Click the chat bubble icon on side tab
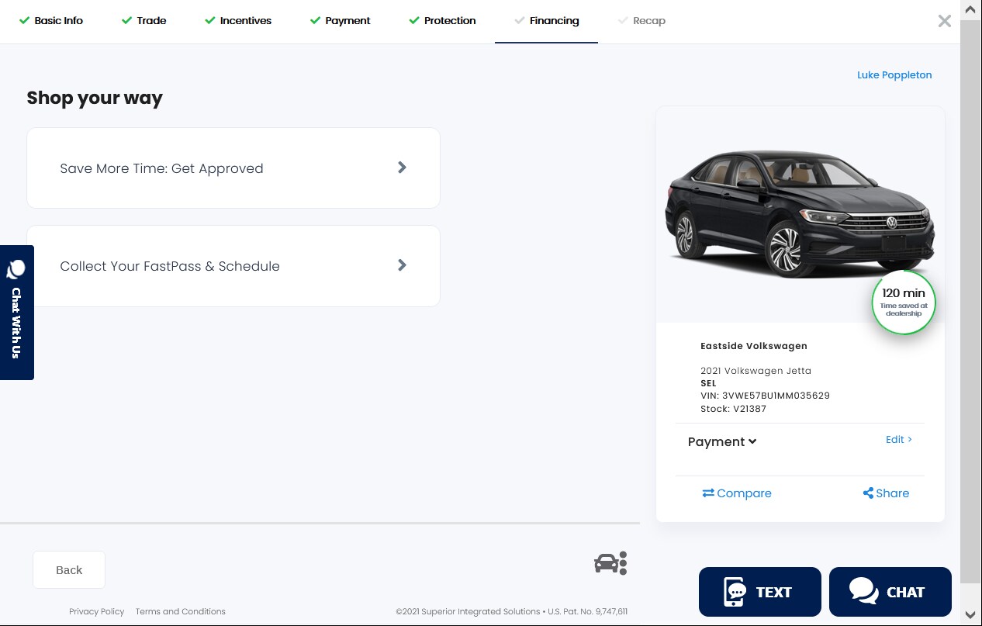This screenshot has height=626, width=982. pyautogui.click(x=16, y=269)
